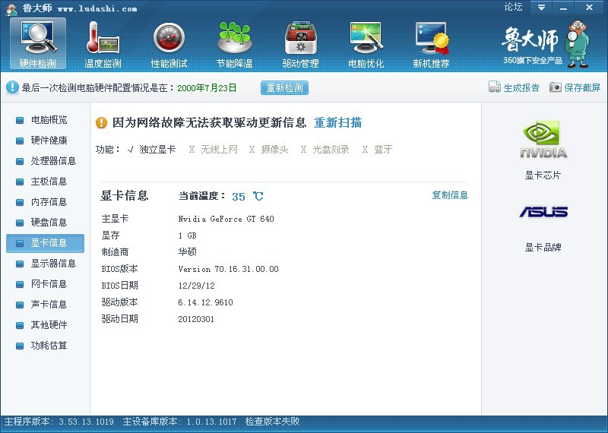Click the 2000年7月23日 detection date
Image resolution: width=608 pixels, height=433 pixels.
[207, 88]
